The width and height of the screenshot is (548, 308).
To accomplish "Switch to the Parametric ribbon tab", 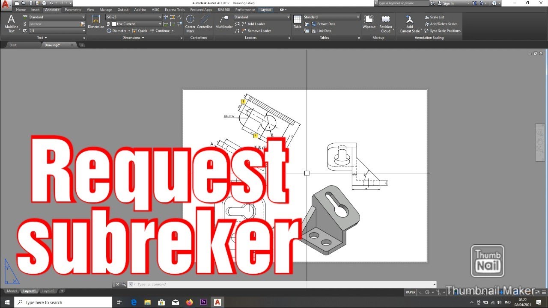I will coord(73,9).
